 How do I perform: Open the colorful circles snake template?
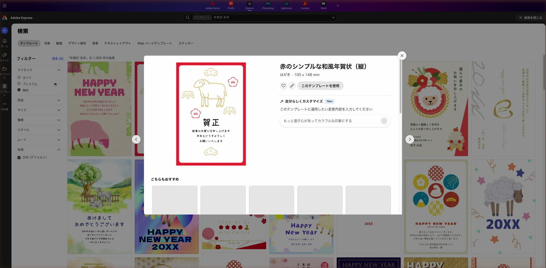(x=436, y=207)
